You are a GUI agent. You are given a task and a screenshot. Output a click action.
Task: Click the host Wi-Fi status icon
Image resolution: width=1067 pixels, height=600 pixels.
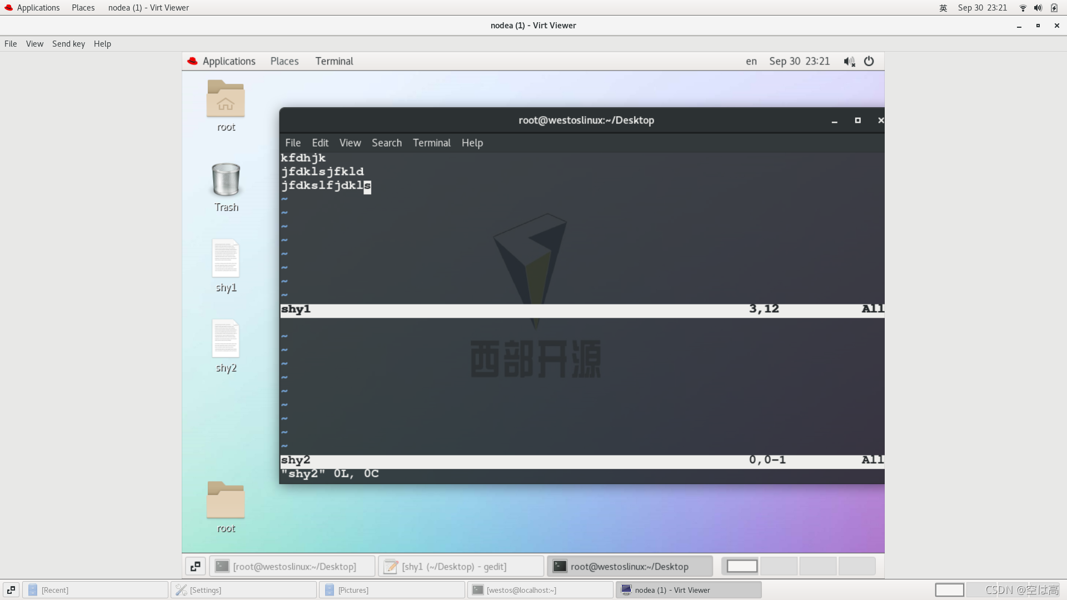[x=1023, y=8]
